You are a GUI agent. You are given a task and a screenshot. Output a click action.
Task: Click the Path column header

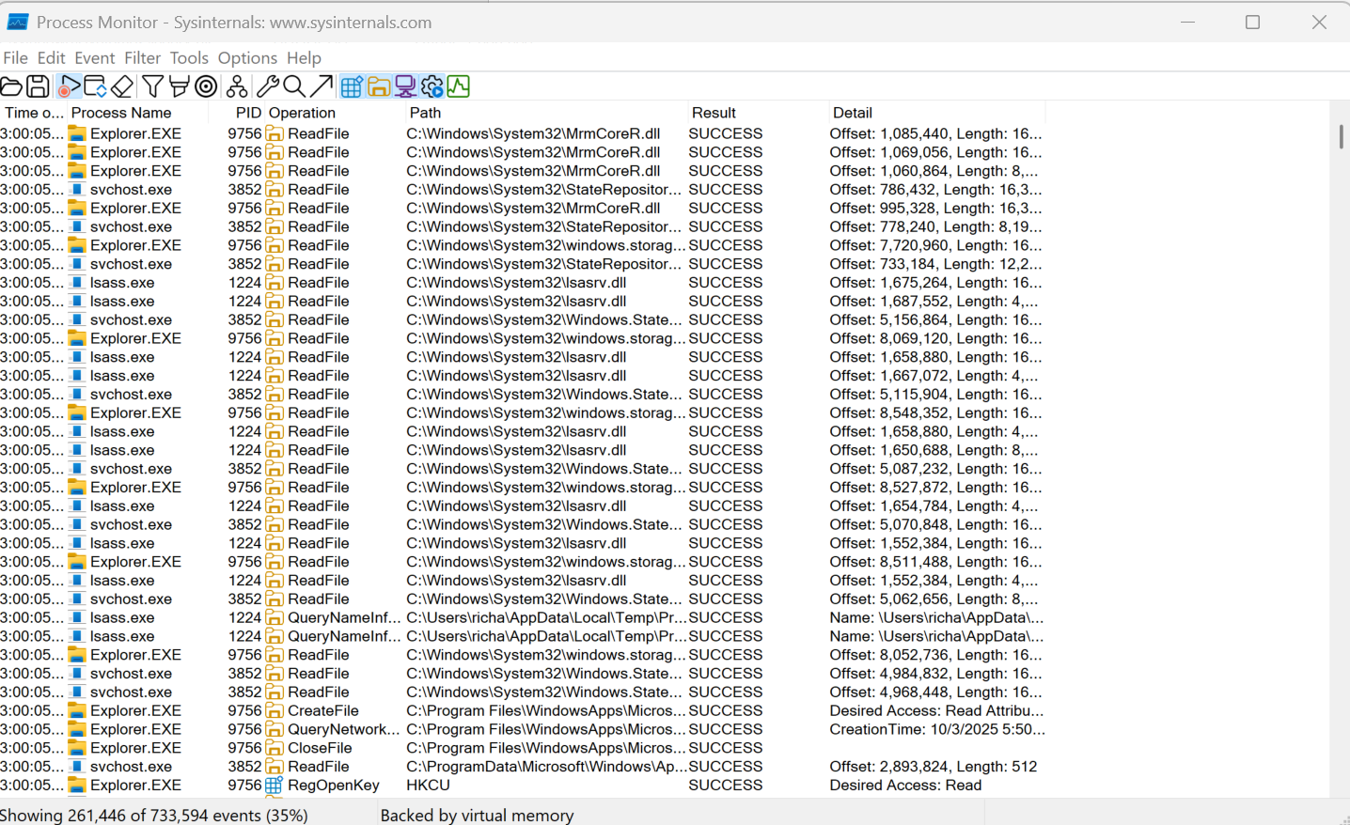(x=546, y=113)
